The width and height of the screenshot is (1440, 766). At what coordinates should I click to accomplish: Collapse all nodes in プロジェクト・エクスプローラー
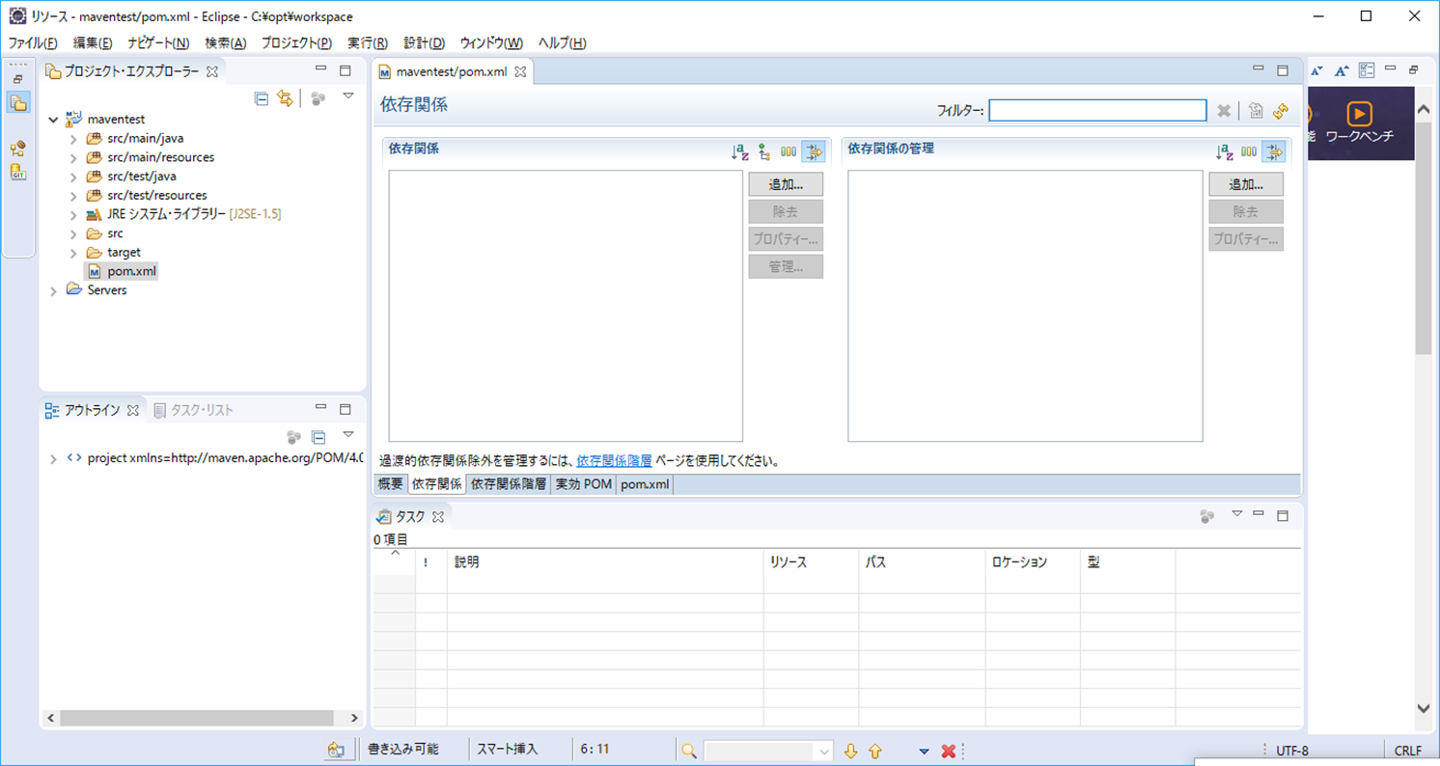pos(261,99)
